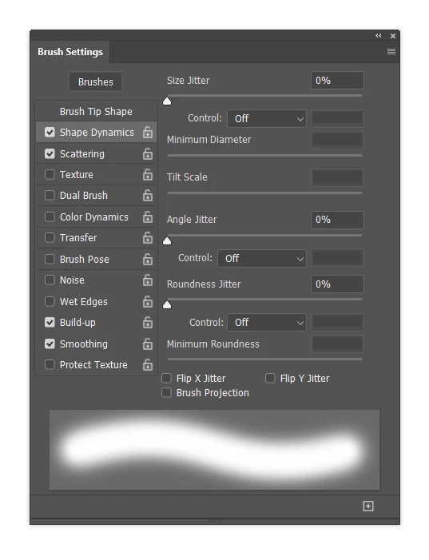The height and width of the screenshot is (560, 429).
Task: Open the Brush Tip Shape section
Action: coord(96,111)
